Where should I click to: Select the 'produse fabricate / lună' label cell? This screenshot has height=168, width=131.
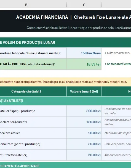(33, 53)
